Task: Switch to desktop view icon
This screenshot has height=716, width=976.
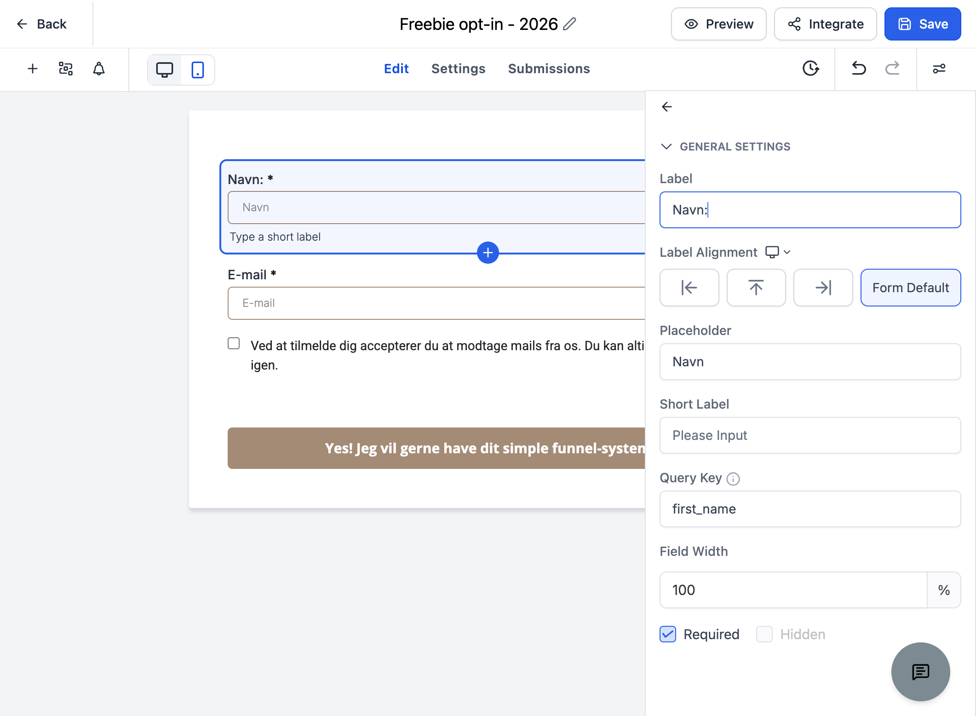Action: coord(165,69)
